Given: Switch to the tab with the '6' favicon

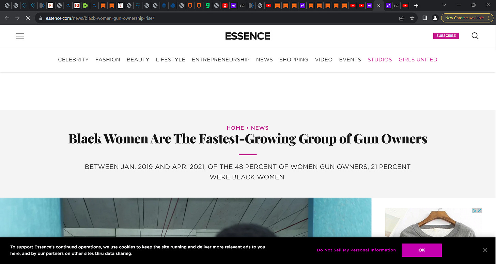Looking at the screenshot, I should (x=120, y=5).
